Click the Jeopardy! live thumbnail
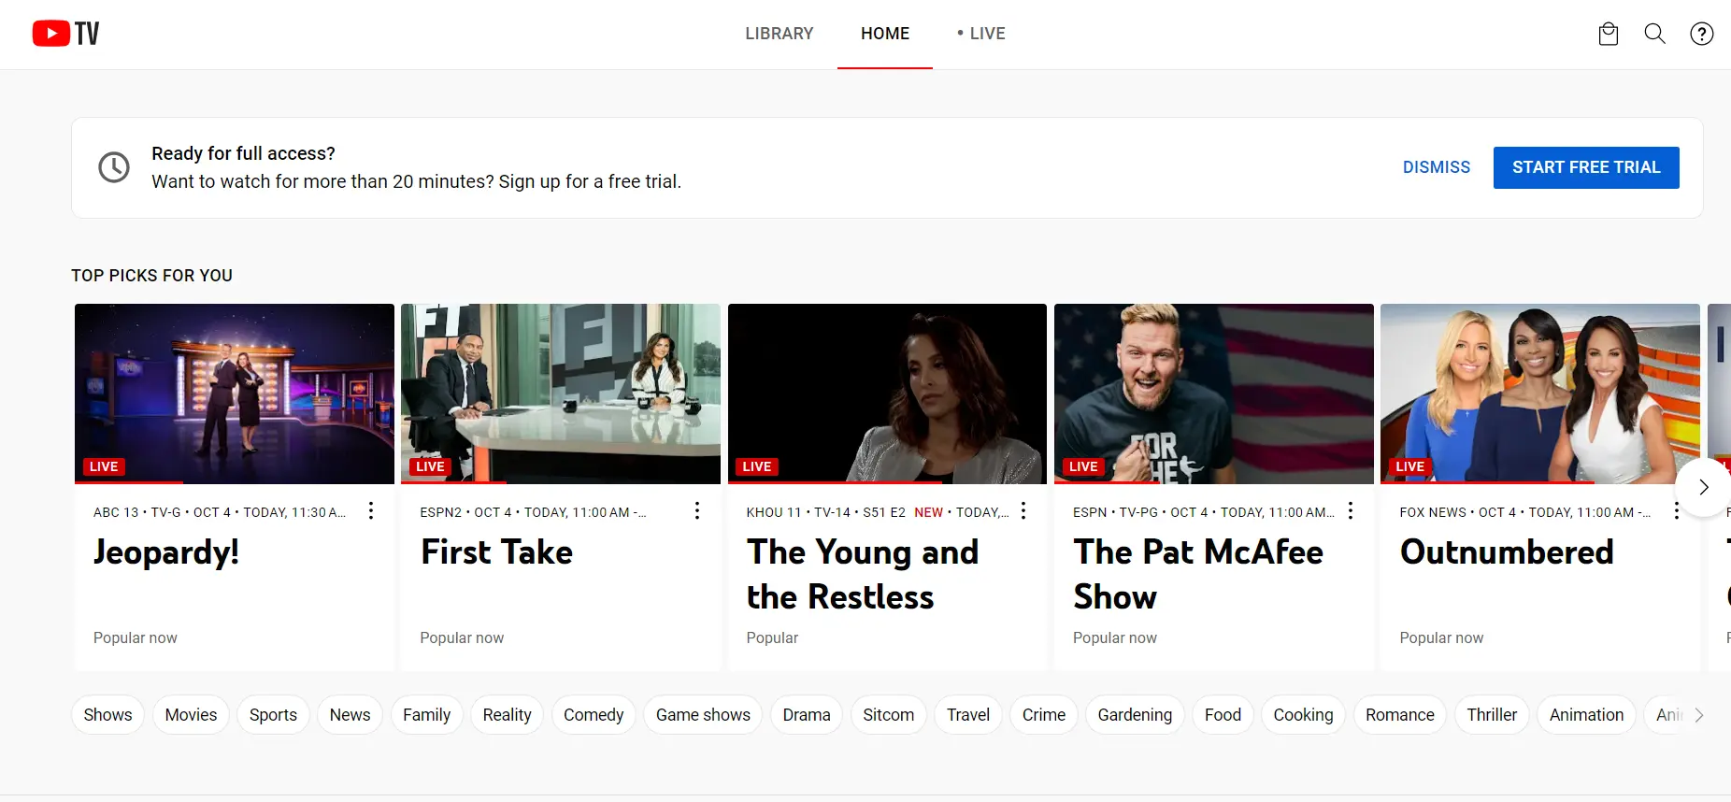 pyautogui.click(x=235, y=394)
